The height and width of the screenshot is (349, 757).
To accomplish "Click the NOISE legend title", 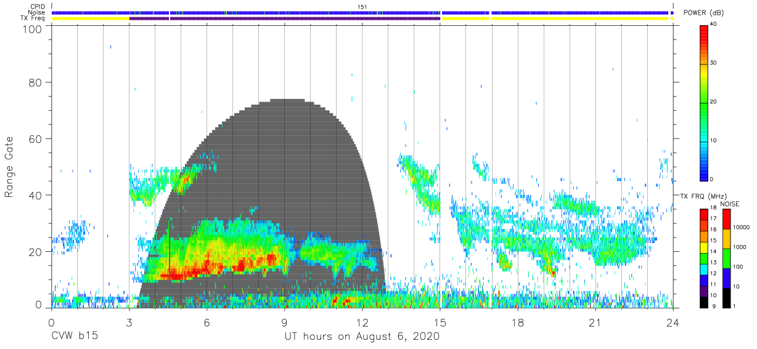I will click(730, 204).
